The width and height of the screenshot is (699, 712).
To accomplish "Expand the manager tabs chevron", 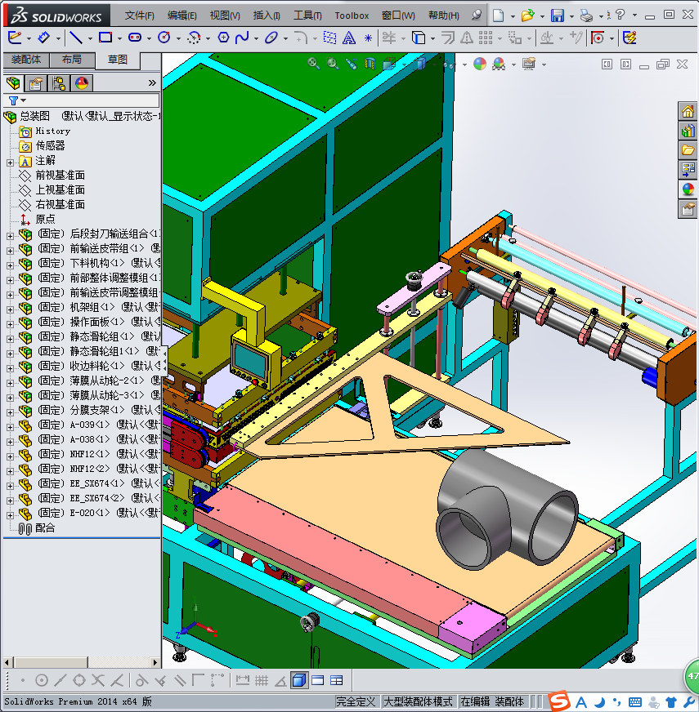I will click(x=152, y=83).
